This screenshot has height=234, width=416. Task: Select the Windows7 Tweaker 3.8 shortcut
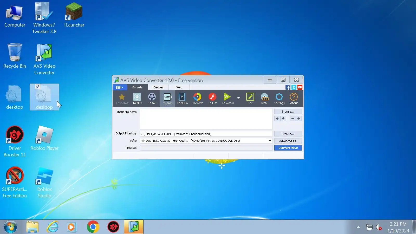44,18
